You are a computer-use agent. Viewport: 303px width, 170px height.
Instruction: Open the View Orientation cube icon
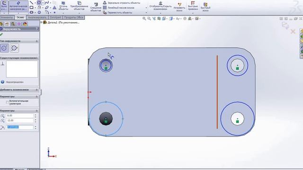164,18
